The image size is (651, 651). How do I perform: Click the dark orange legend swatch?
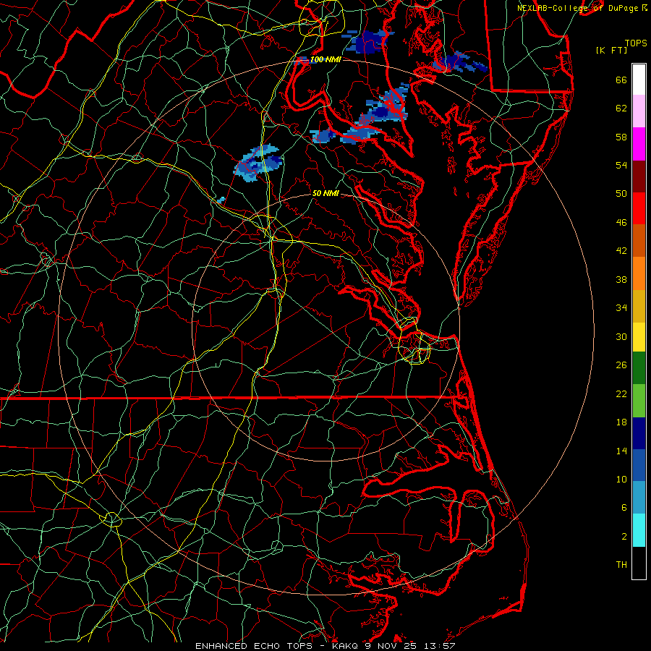[639, 241]
